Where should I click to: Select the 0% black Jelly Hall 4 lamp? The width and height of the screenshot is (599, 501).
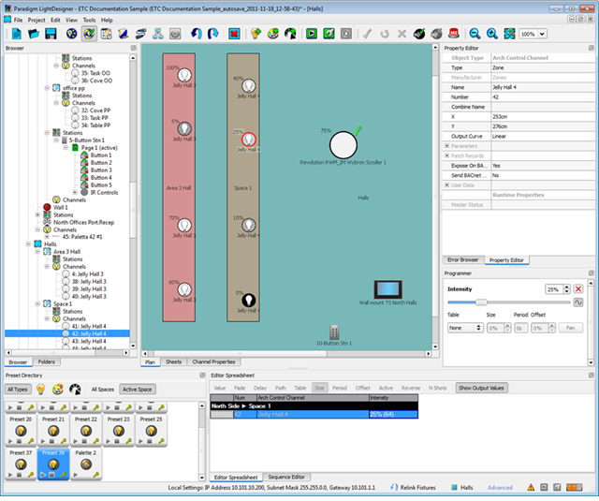249,300
